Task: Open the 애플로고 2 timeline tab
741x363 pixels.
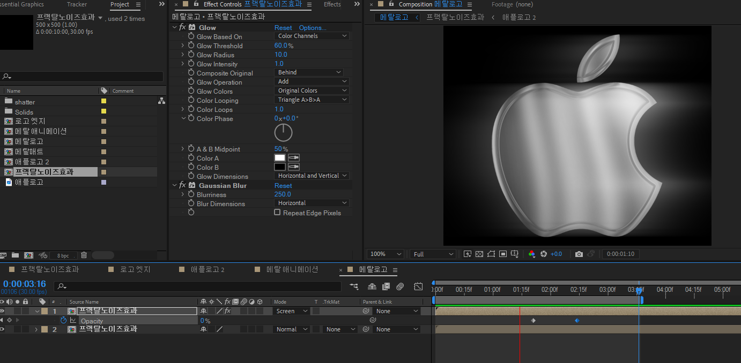Action: [x=208, y=269]
